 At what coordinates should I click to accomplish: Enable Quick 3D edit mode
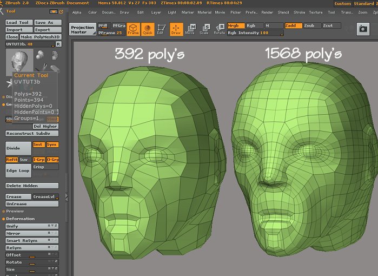(148, 29)
